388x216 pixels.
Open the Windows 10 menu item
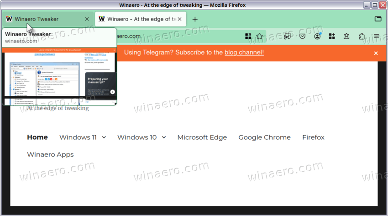point(137,137)
